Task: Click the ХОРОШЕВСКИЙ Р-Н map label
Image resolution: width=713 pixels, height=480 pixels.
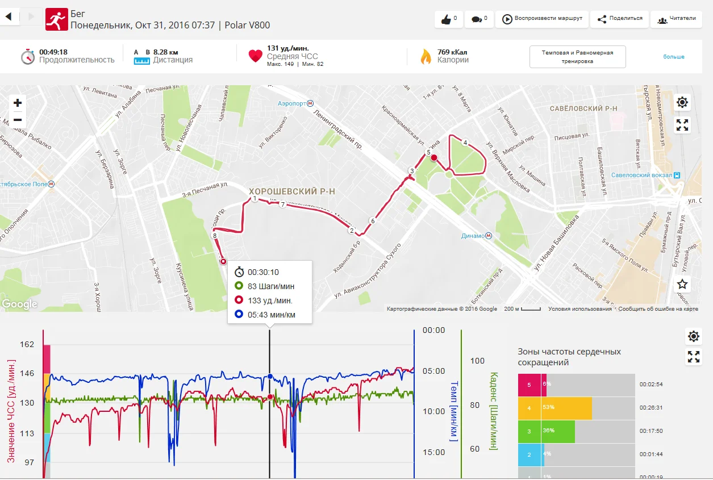Action: [x=292, y=192]
